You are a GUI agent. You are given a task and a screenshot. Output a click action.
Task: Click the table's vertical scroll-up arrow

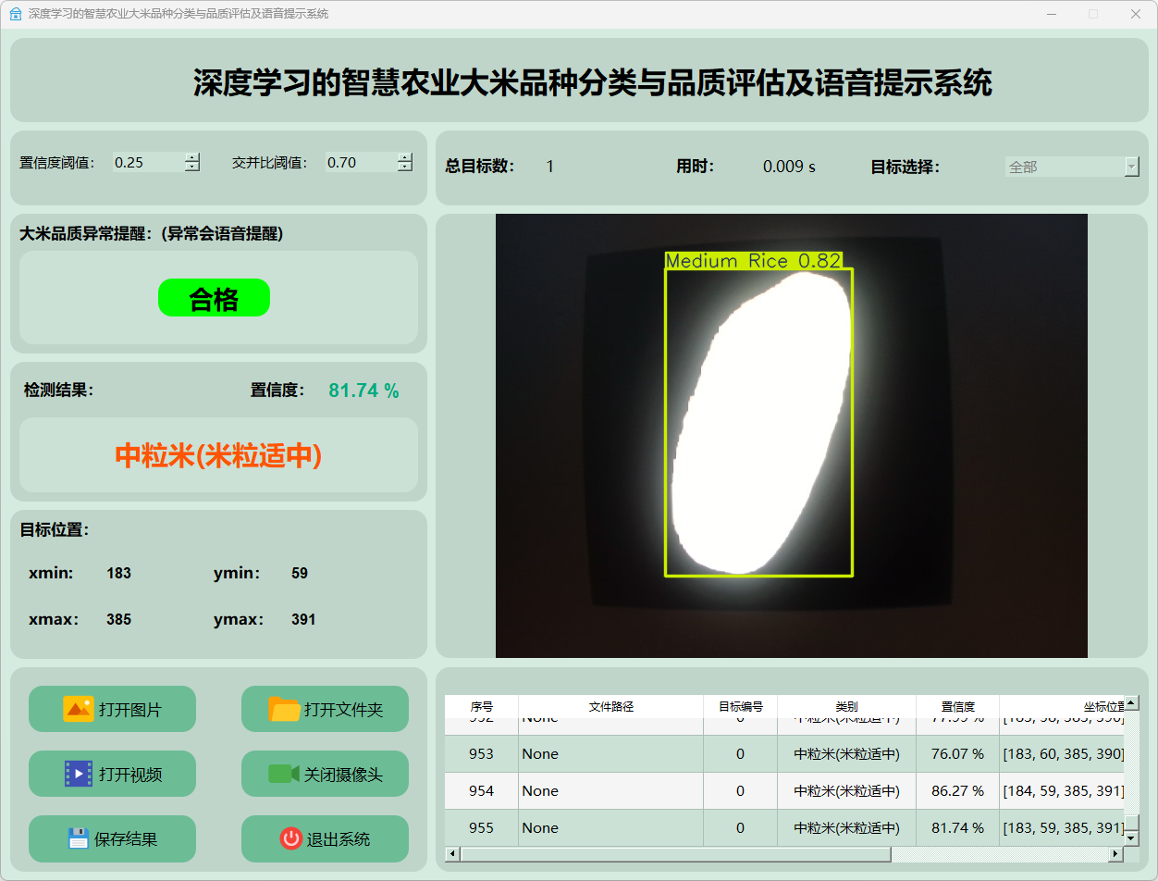pyautogui.click(x=1131, y=703)
